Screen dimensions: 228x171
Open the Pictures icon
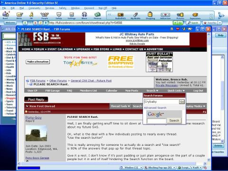click(180, 16)
